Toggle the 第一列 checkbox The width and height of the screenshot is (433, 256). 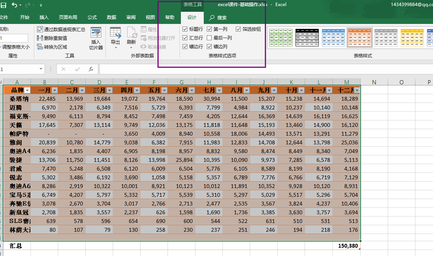pos(209,29)
